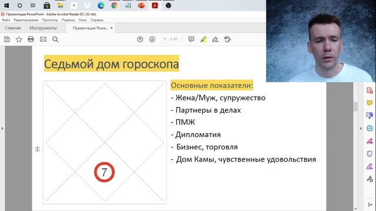Switch to Adobe Acrobat on the taskbar
376x211 pixels.
point(155,5)
